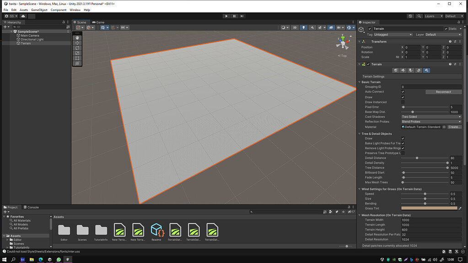Open the Window menu
Screen dimensions: 468x263
click(75, 10)
